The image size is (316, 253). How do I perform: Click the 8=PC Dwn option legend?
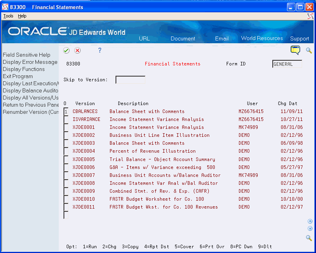(x=241, y=247)
